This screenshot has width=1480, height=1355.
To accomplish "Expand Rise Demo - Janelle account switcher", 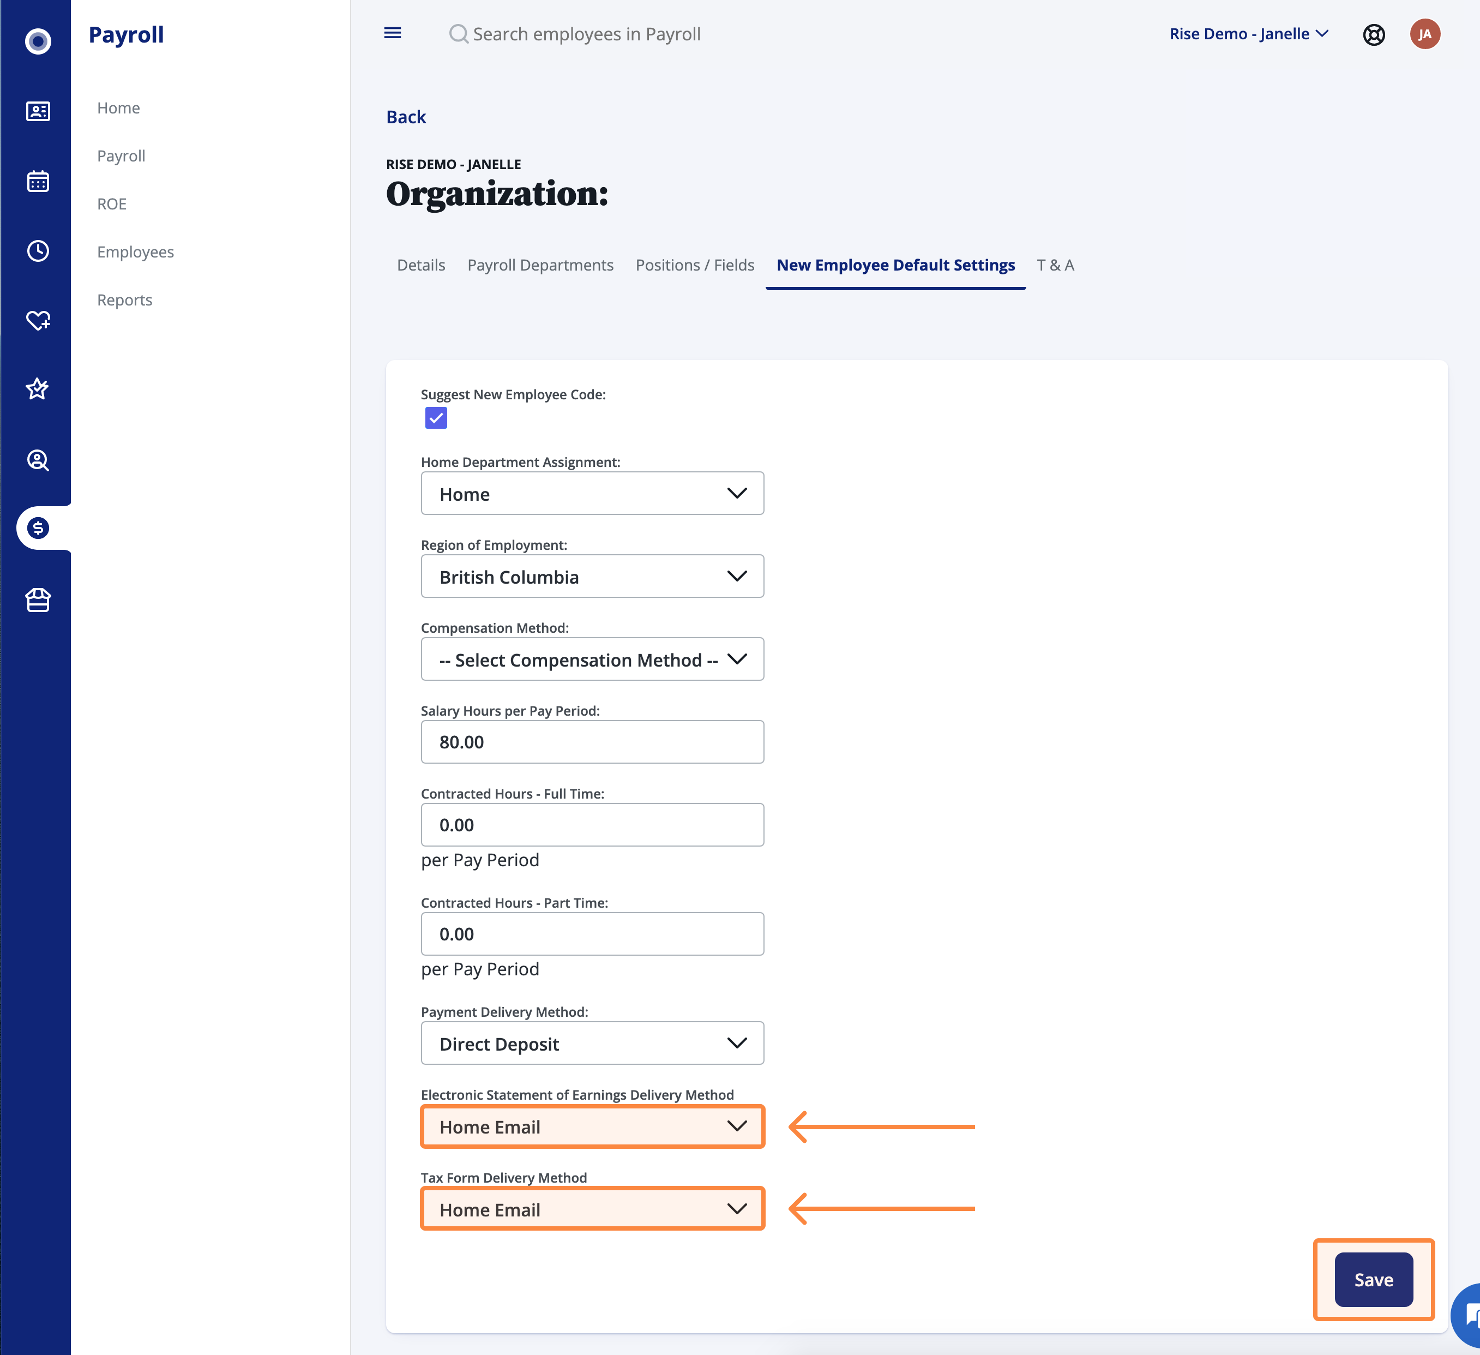I will tap(1249, 34).
